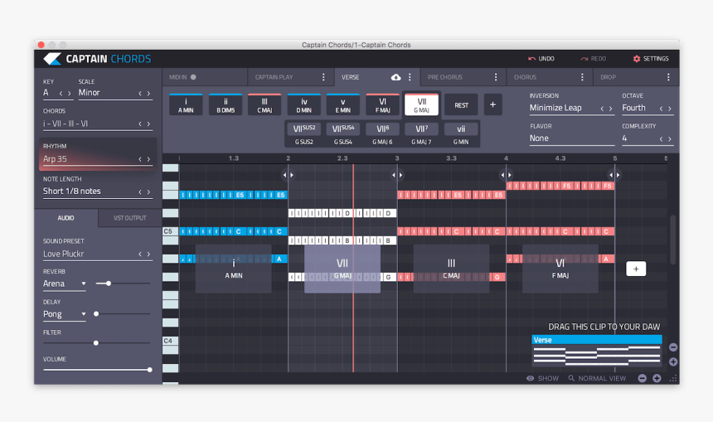Click the C5 piano key
Screen dimensions: 713x422
(x=171, y=231)
